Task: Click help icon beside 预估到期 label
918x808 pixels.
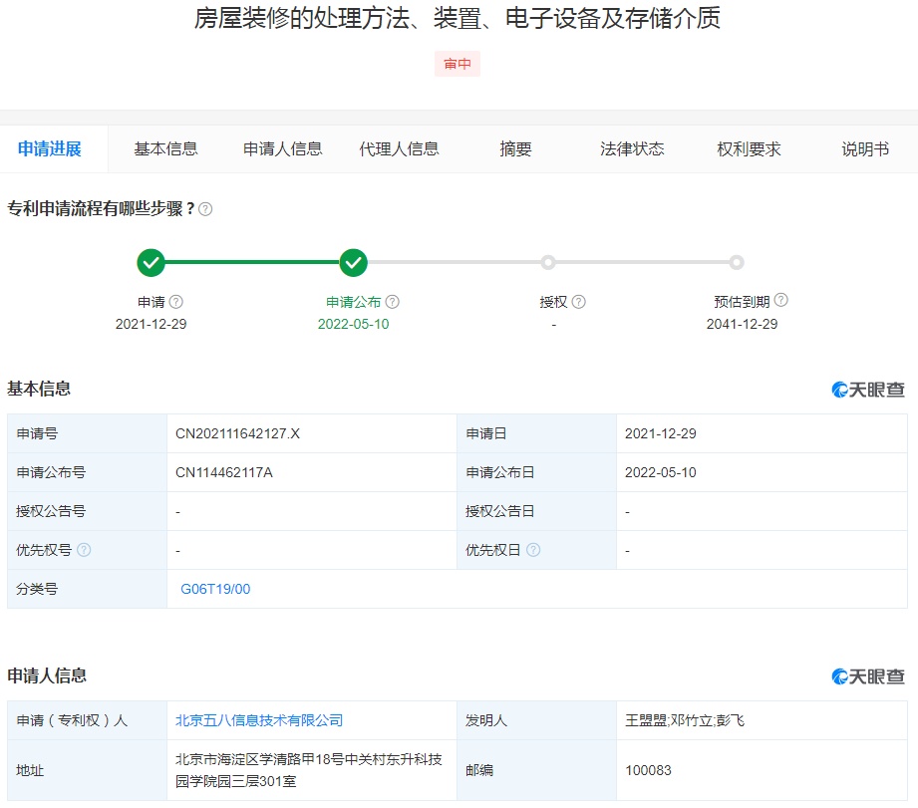Action: coord(781,300)
